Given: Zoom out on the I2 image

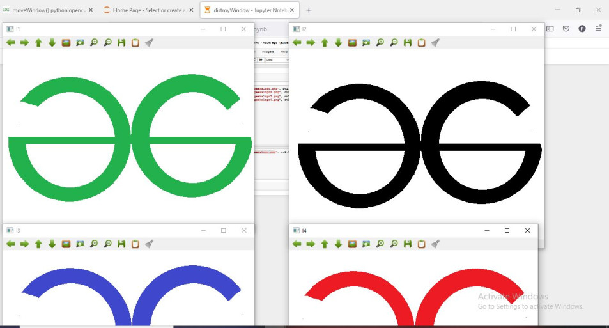Looking at the screenshot, I should [x=394, y=43].
